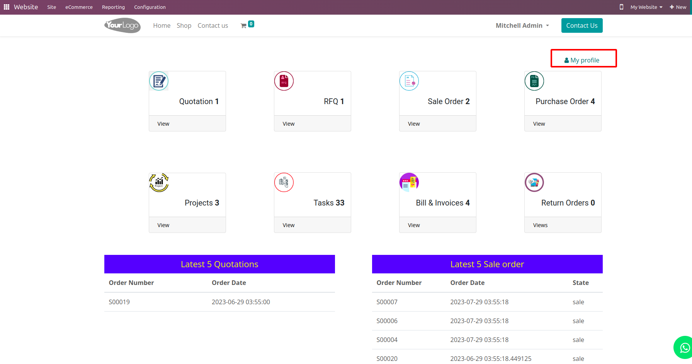Open the Site menu
Image resolution: width=692 pixels, height=364 pixels.
pyautogui.click(x=52, y=7)
